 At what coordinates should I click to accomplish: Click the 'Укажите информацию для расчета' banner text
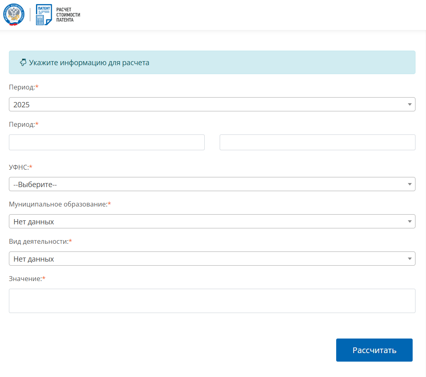coord(89,62)
